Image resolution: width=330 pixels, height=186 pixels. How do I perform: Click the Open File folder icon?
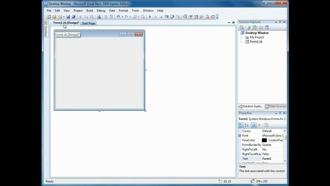coord(54,17)
